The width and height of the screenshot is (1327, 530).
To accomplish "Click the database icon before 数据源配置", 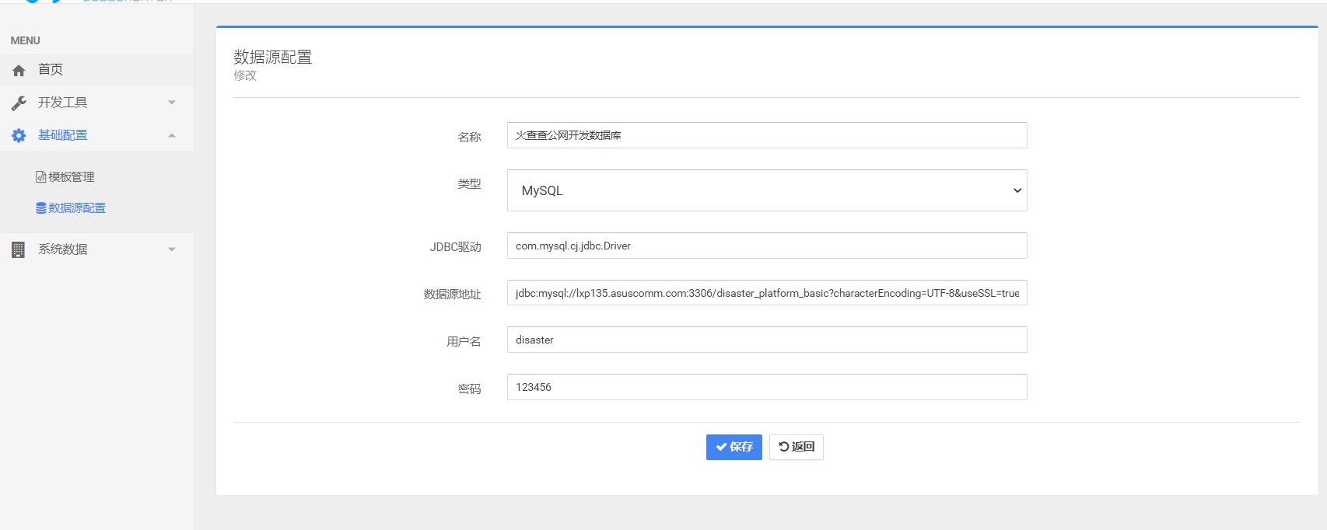I will coord(40,208).
